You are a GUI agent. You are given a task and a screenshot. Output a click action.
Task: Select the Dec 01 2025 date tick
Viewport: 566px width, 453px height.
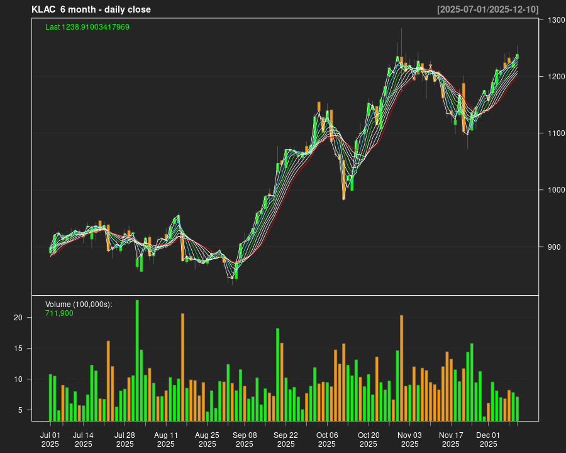coord(488,439)
